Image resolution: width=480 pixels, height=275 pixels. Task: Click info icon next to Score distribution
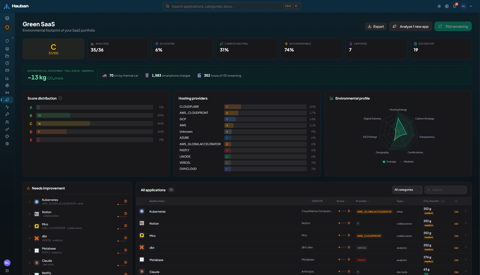[x=60, y=98]
